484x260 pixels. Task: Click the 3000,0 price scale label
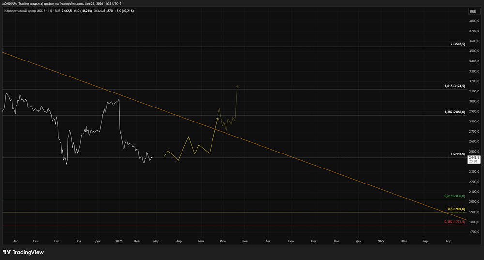(474, 101)
